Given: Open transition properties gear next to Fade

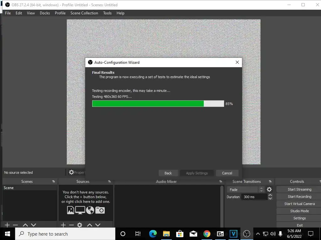Looking at the screenshot, I should tap(269, 189).
